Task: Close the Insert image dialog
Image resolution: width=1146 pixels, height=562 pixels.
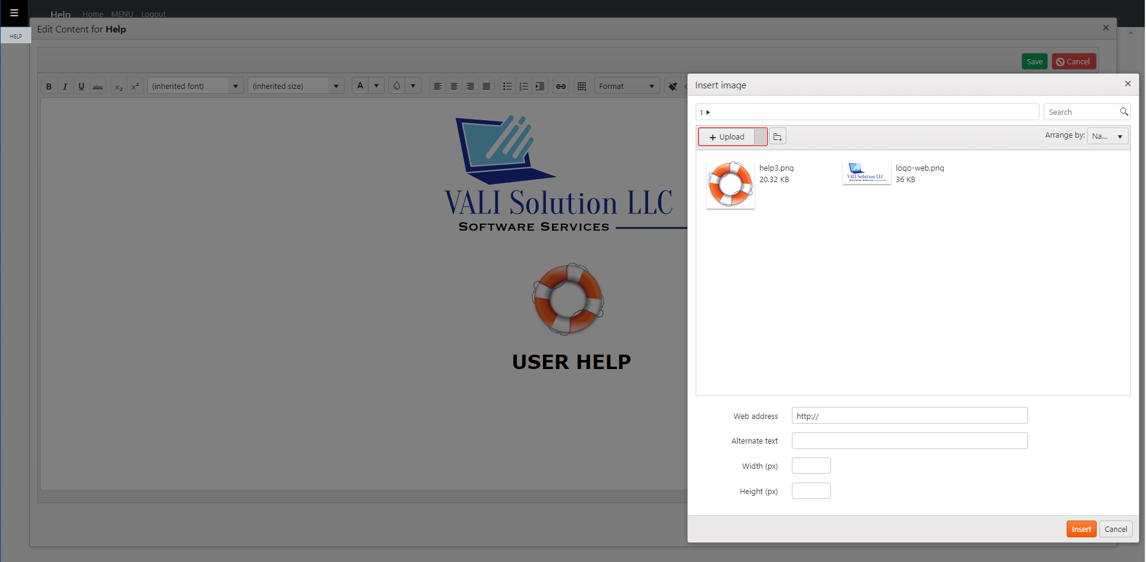Action: tap(1128, 84)
